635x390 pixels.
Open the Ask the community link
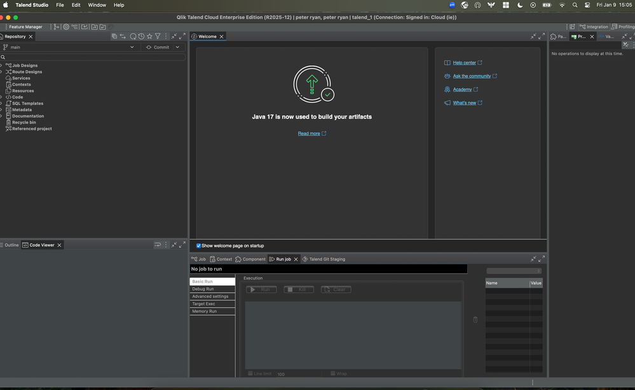[472, 76]
